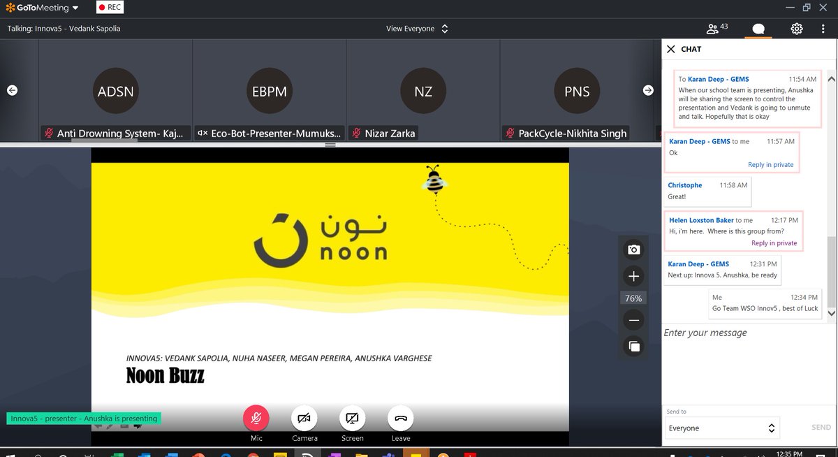Image resolution: width=838 pixels, height=457 pixels.
Task: Open the attendee list showing 43 participants
Action: [717, 29]
